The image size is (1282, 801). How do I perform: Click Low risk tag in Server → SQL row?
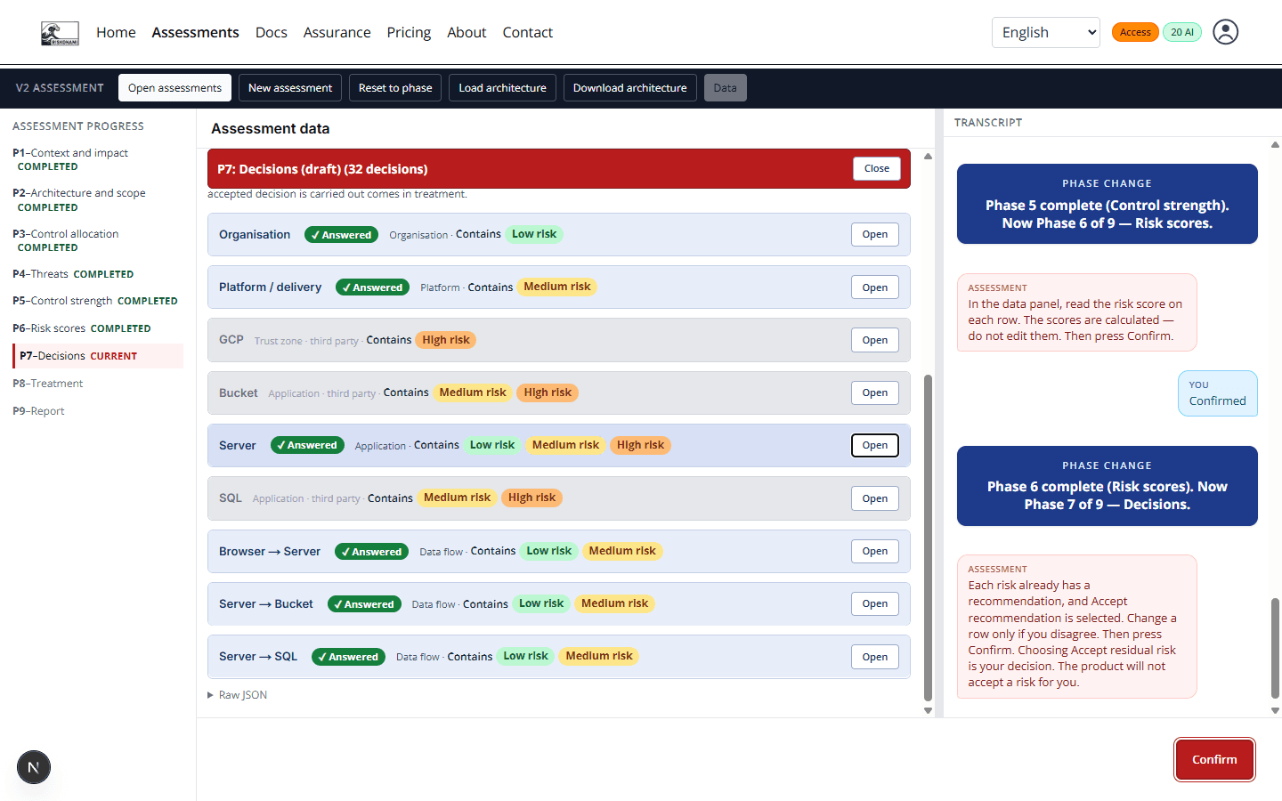click(525, 656)
